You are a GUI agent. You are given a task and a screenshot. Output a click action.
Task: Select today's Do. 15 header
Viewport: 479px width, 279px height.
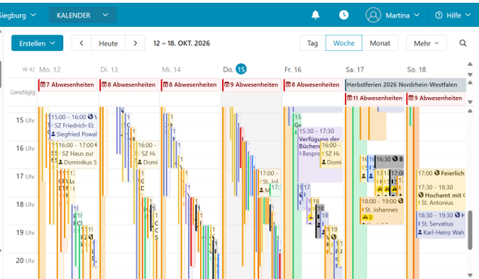click(x=235, y=69)
